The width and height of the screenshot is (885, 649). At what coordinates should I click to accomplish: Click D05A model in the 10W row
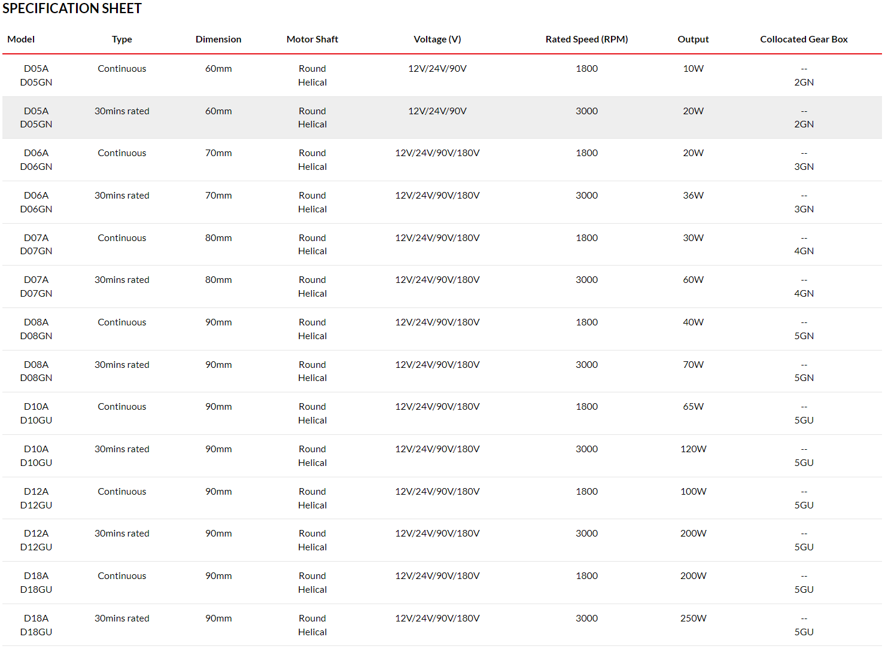point(37,68)
